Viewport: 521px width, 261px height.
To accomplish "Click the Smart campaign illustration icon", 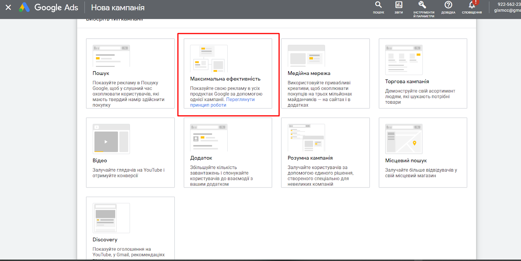I will (306, 137).
